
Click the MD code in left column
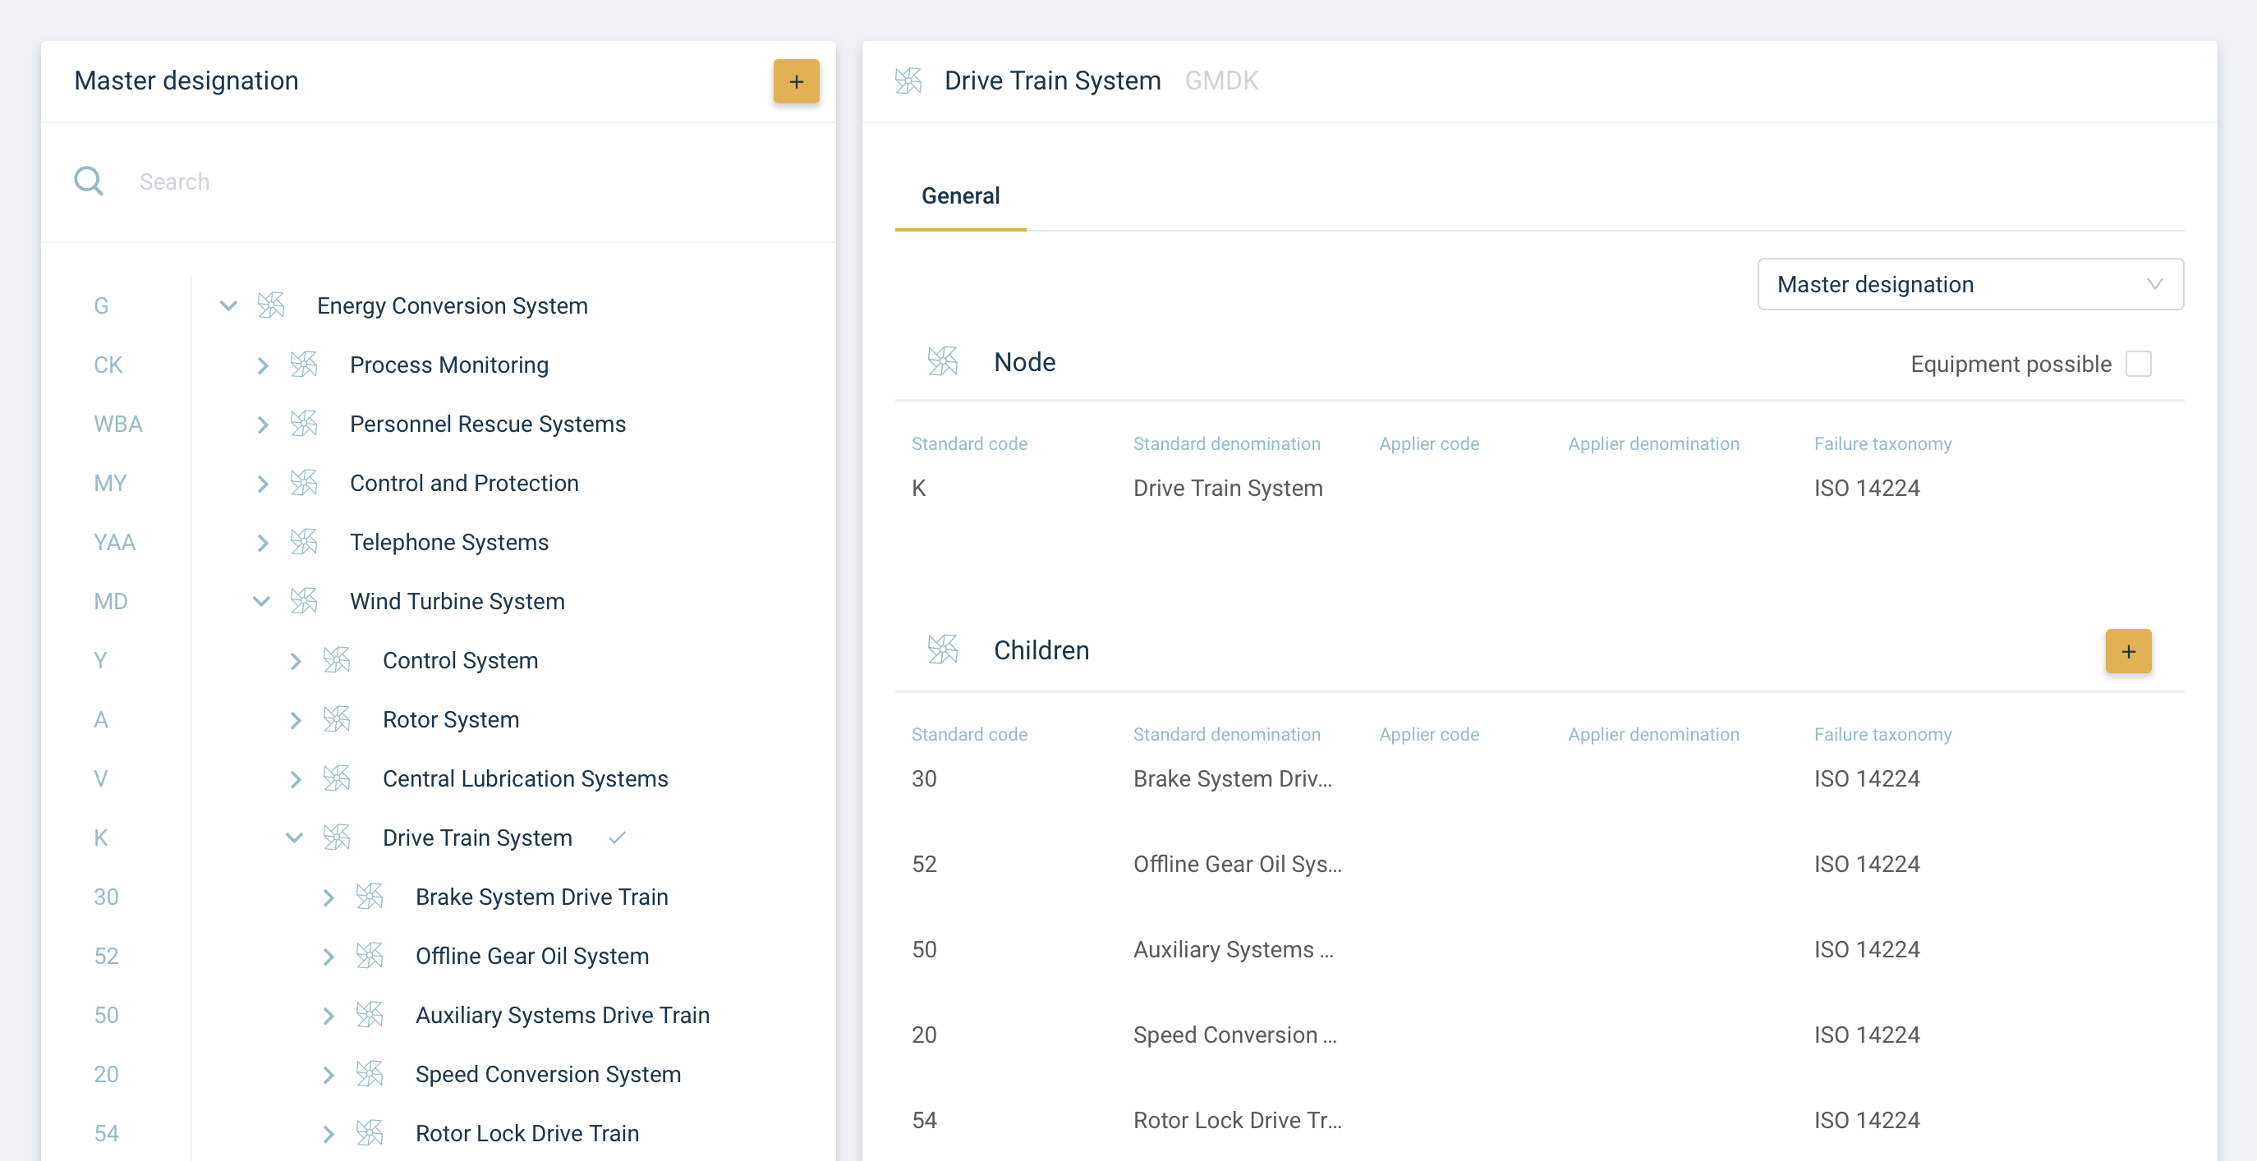(110, 600)
